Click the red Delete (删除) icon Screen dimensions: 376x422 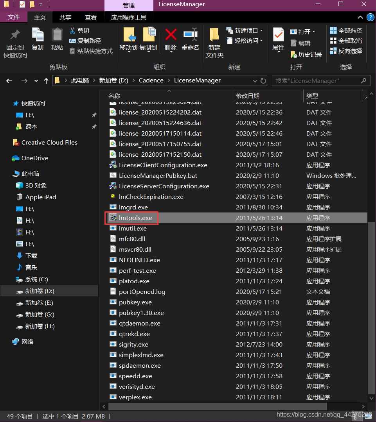(x=171, y=35)
